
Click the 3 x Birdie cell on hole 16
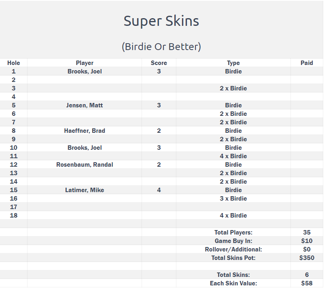pyautogui.click(x=233, y=199)
